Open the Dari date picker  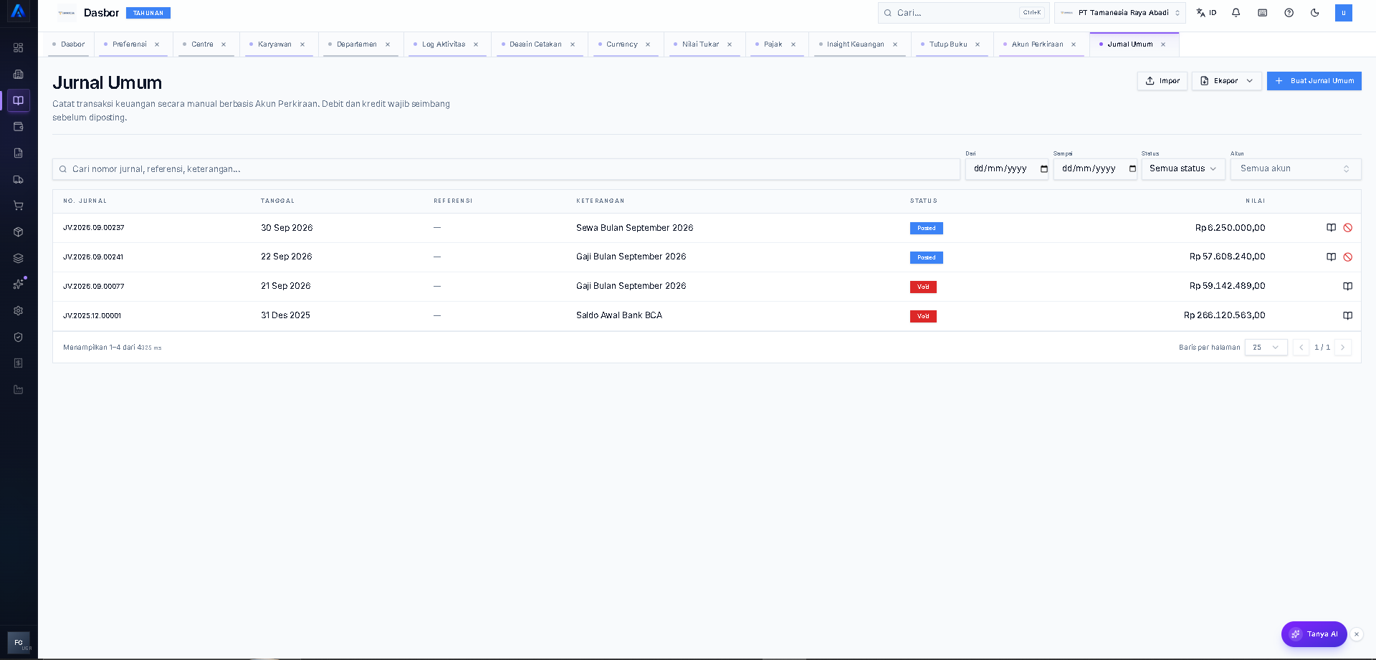pyautogui.click(x=1044, y=169)
